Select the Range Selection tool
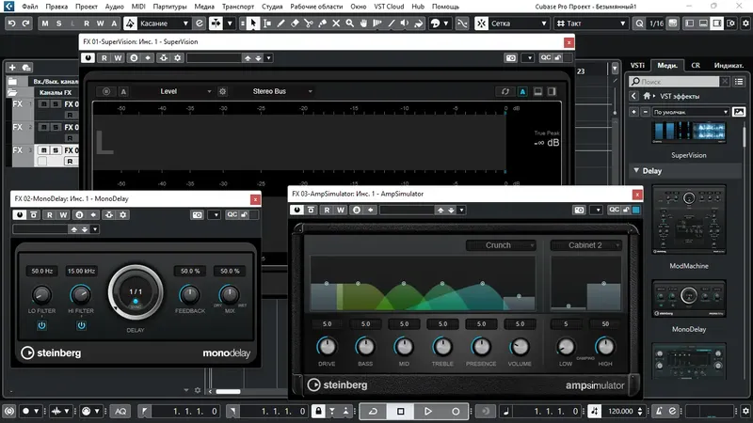Image resolution: width=753 pixels, height=423 pixels. [267, 23]
